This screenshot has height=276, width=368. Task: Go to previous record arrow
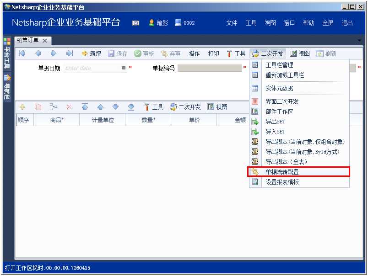point(38,53)
